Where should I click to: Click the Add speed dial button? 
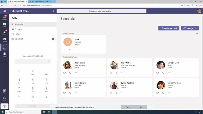tap(168, 28)
